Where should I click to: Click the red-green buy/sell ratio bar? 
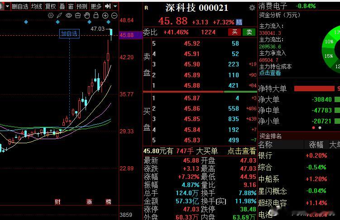200,92
